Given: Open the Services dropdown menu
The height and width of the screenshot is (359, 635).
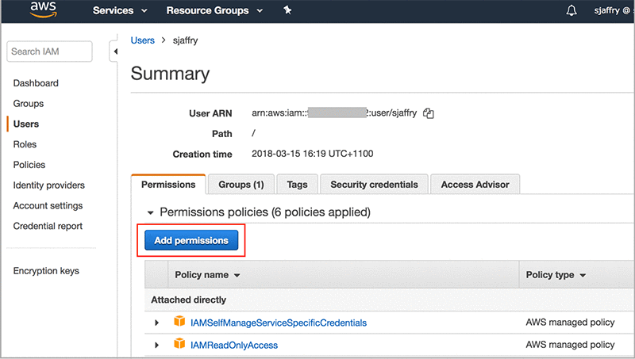Looking at the screenshot, I should click(x=120, y=11).
